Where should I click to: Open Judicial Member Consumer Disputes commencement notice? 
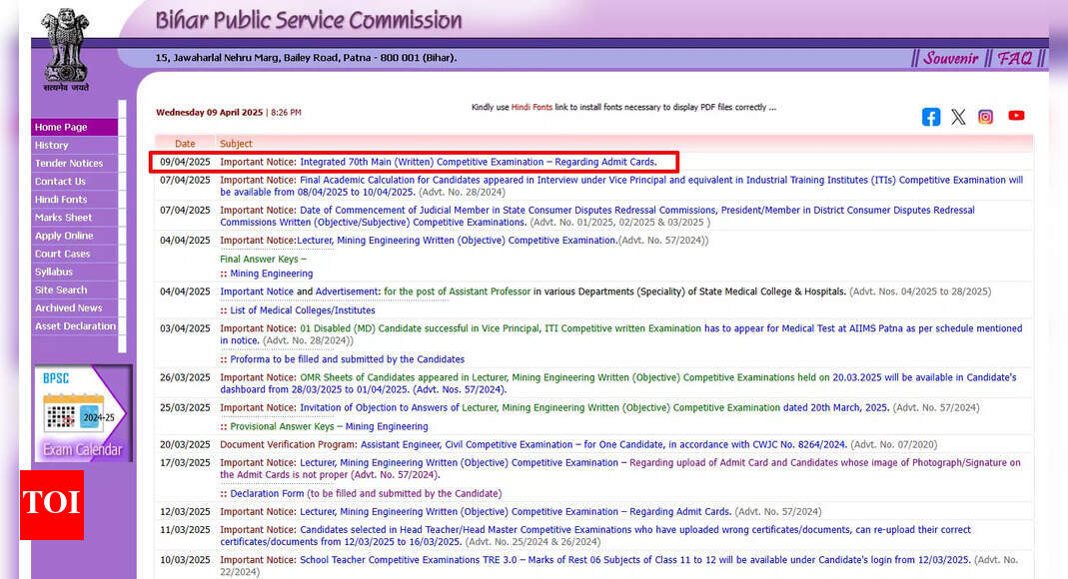(x=597, y=216)
